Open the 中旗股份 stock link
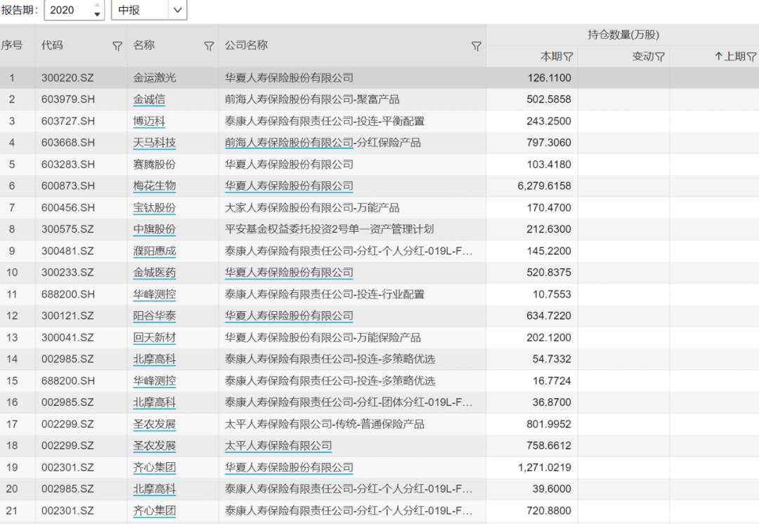This screenshot has width=759, height=524. pos(155,230)
